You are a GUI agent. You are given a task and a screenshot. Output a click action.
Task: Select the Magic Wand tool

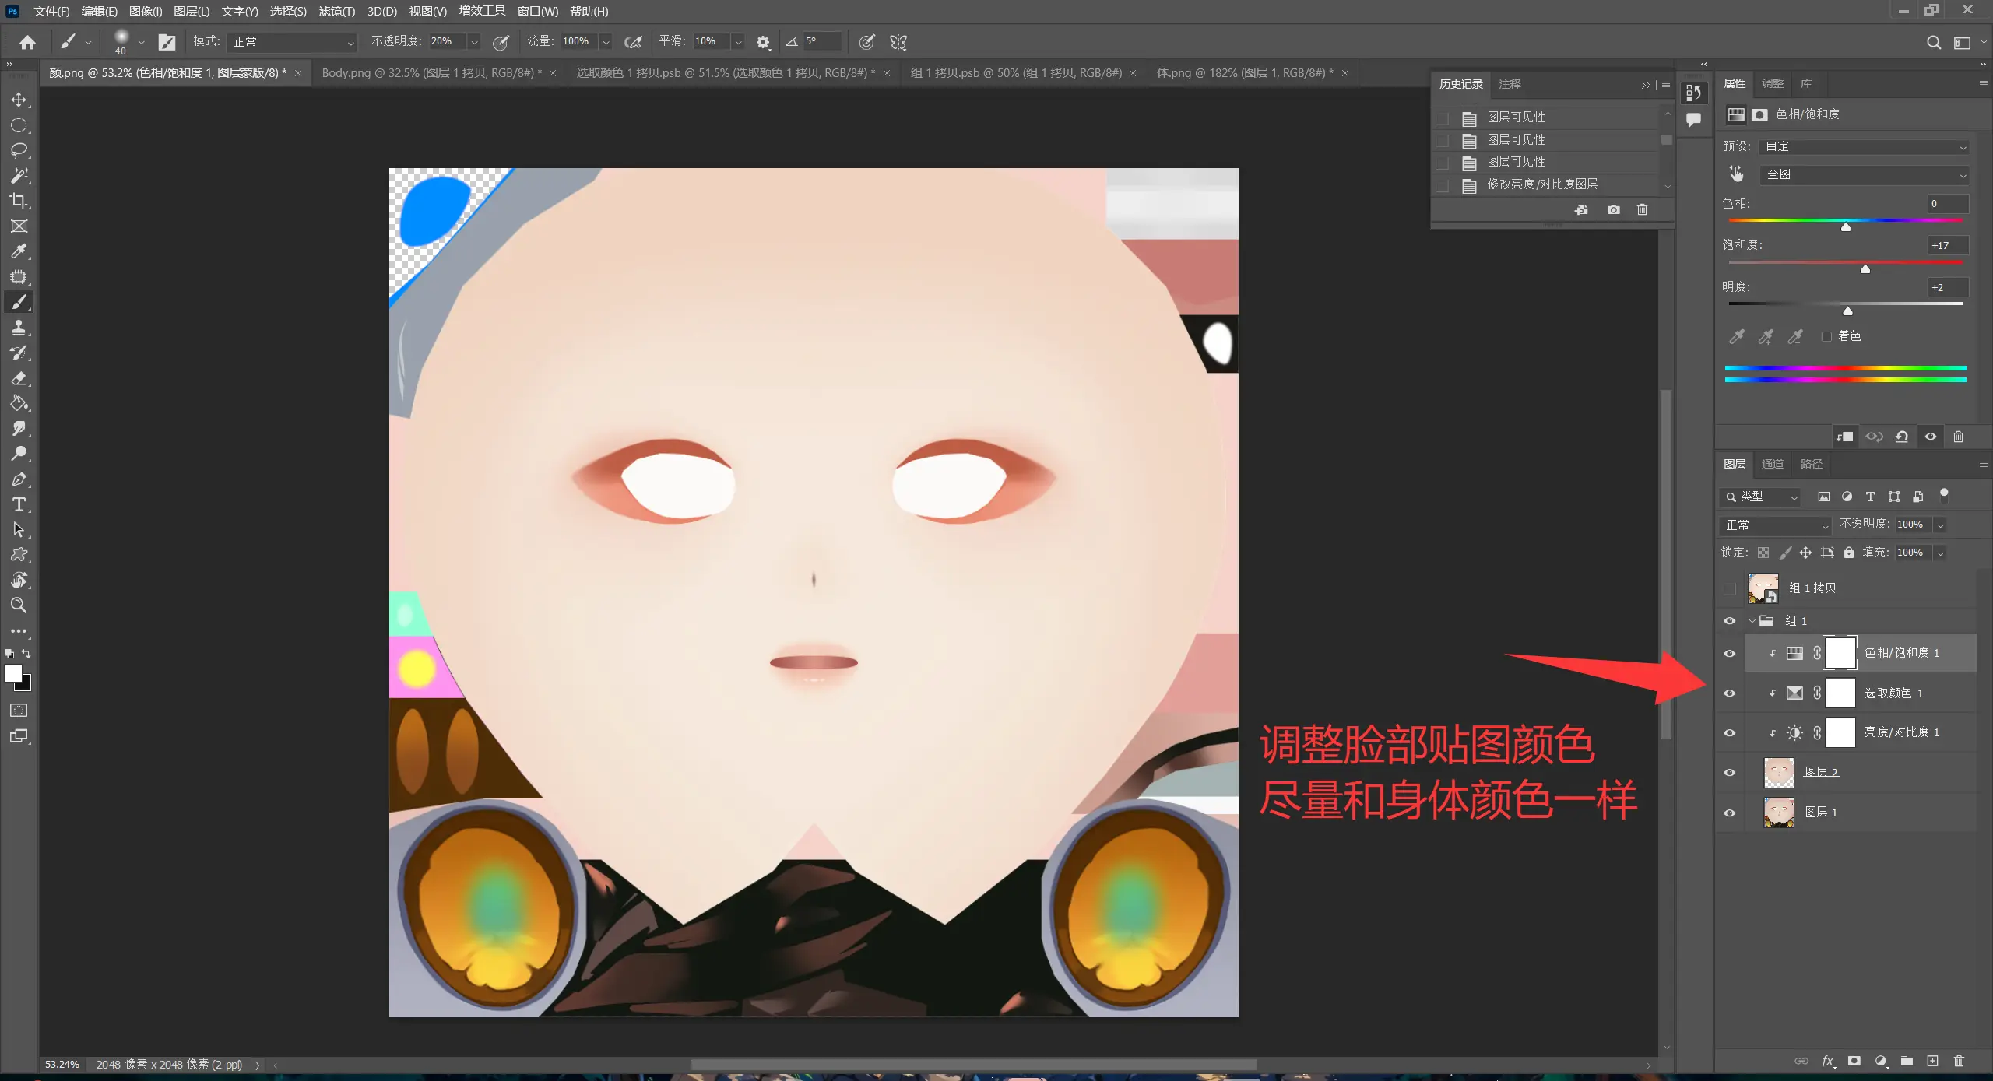coord(19,175)
